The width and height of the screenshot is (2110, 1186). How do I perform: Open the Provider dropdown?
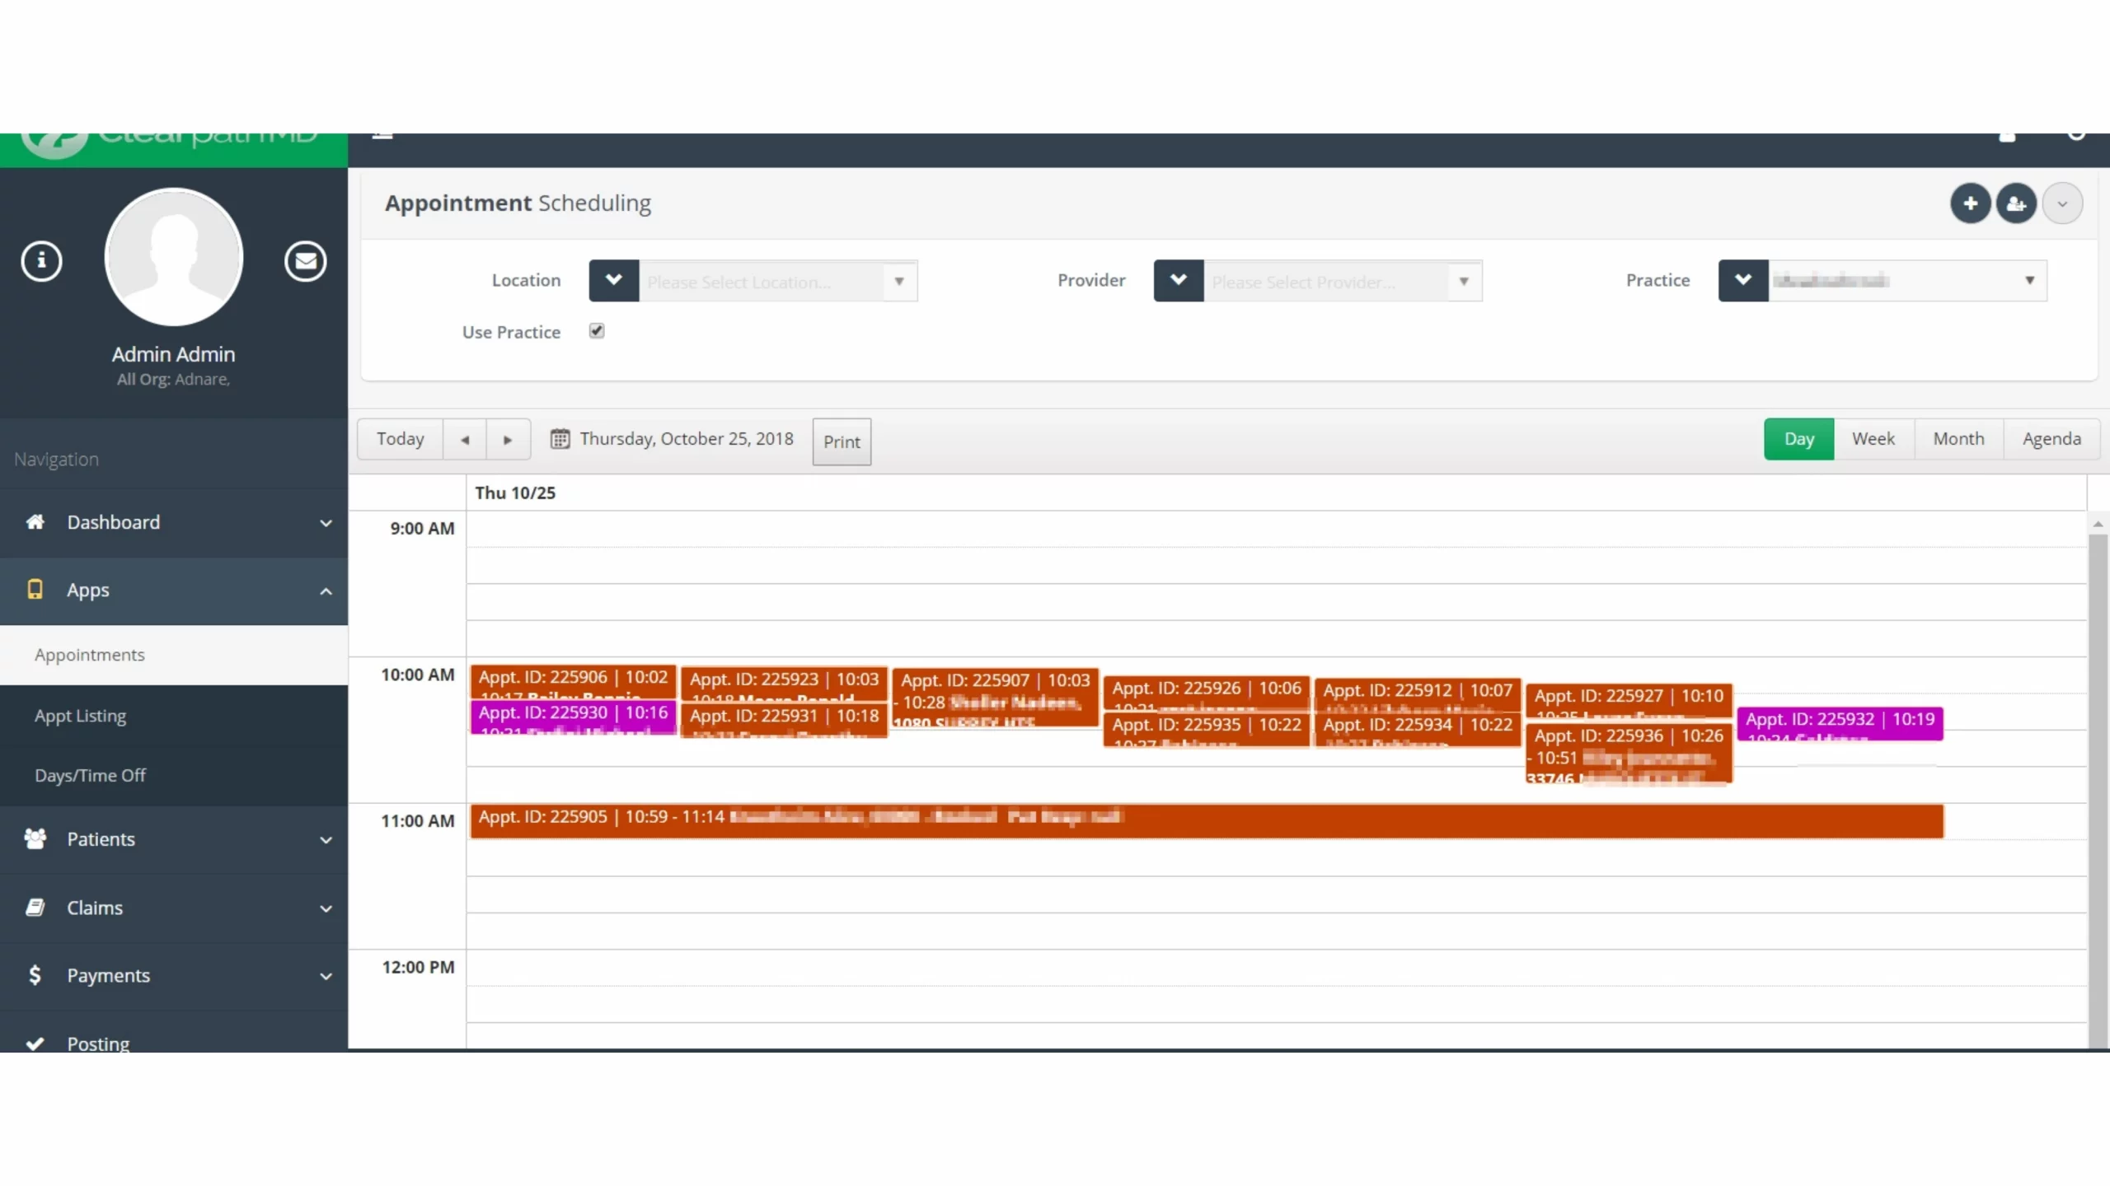click(x=1464, y=282)
